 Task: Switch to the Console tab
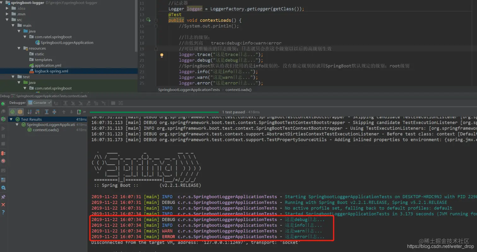click(x=40, y=103)
